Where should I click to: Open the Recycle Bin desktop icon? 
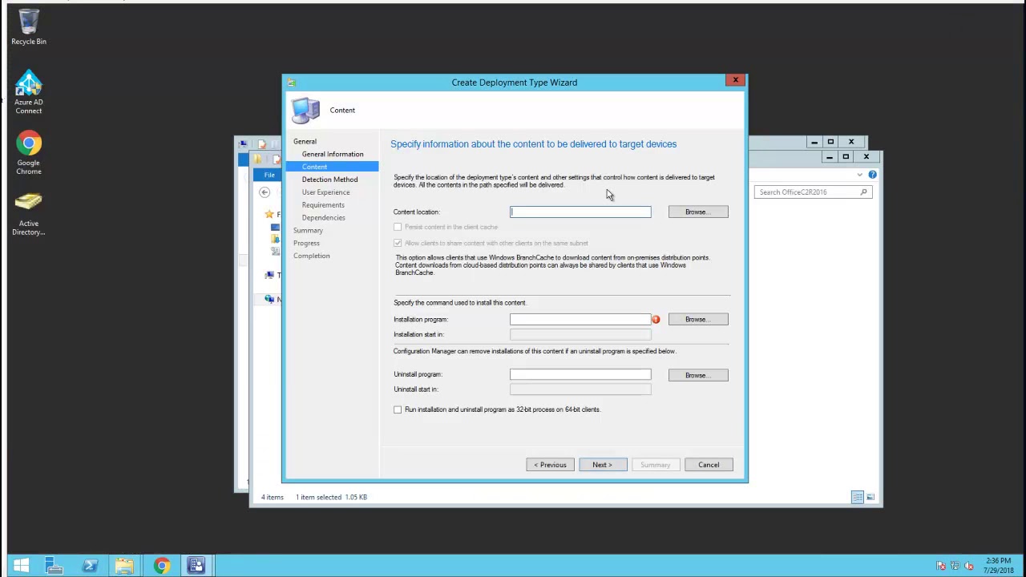coord(29,26)
